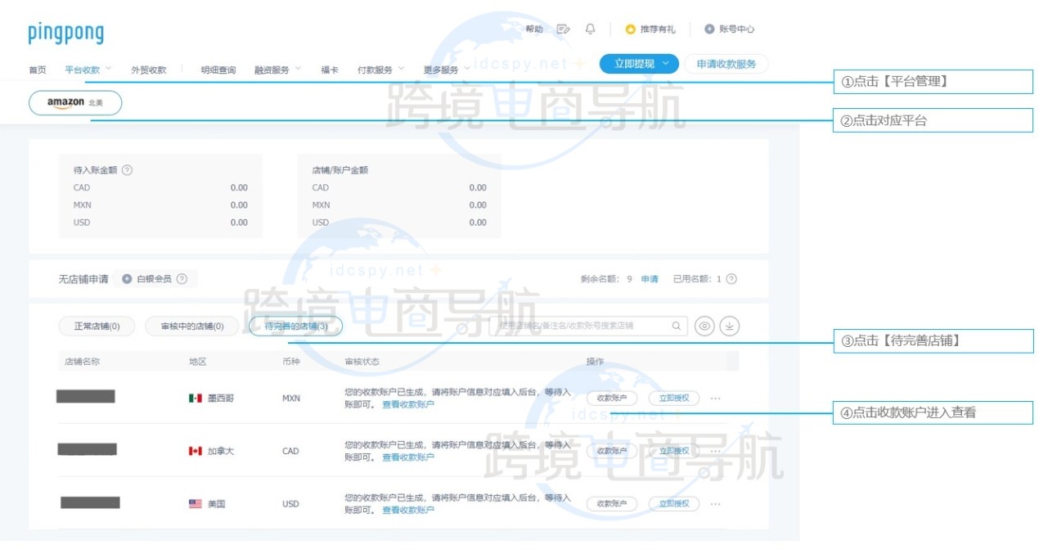Image resolution: width=1039 pixels, height=554 pixels.
Task: Click the ellipsis menu on the 墨西哥 store row
Action: (715, 399)
